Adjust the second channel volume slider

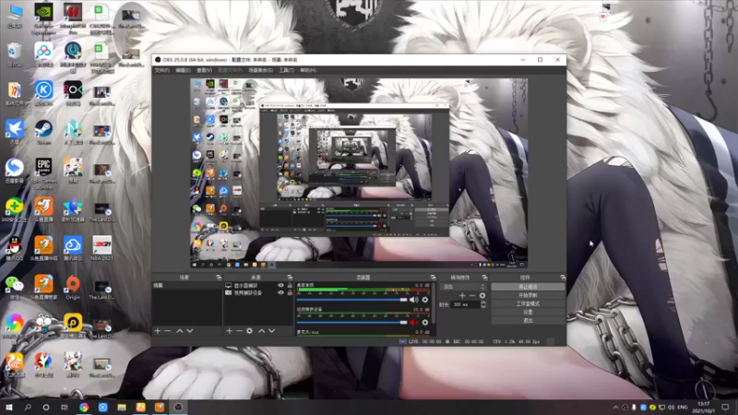click(x=351, y=322)
